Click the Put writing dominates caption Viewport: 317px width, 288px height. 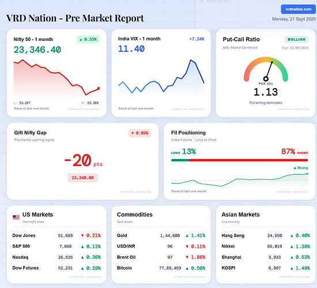266,103
